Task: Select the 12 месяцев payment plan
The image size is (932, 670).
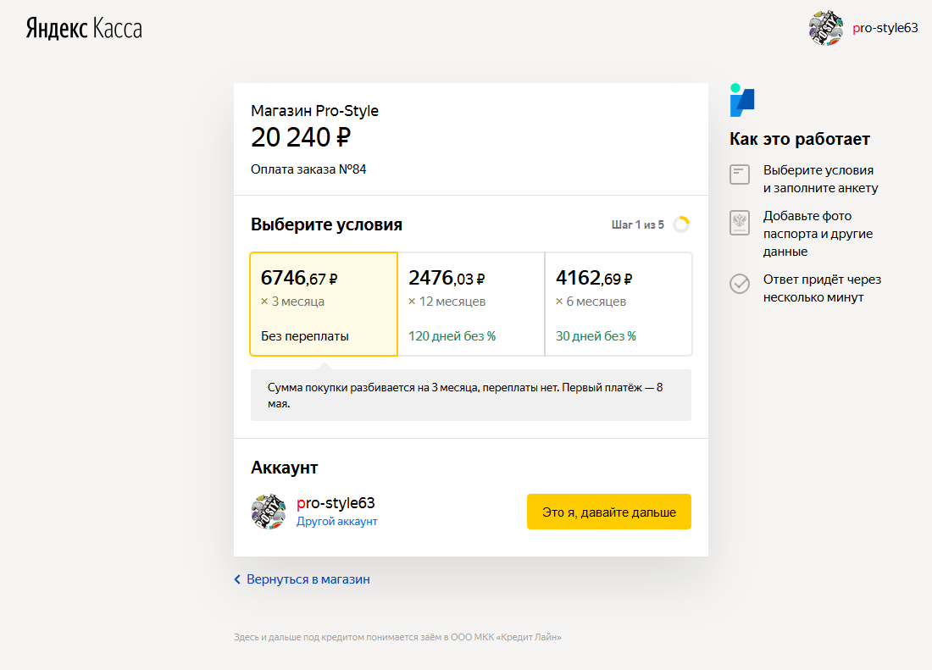Action: click(x=471, y=304)
